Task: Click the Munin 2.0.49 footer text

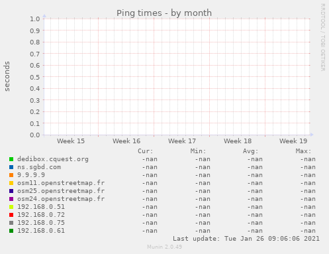Action: point(165,247)
